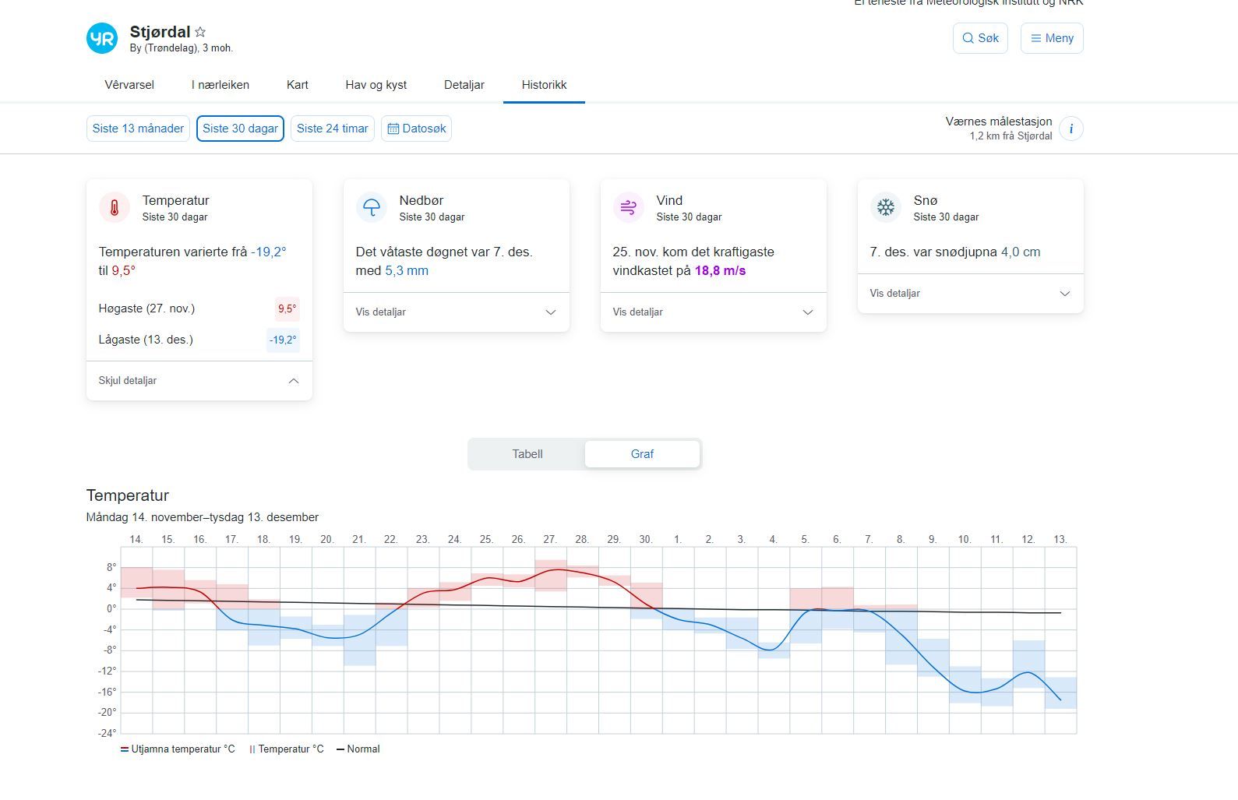Go to the Hav og kyst tab
1238x800 pixels.
pyautogui.click(x=376, y=85)
